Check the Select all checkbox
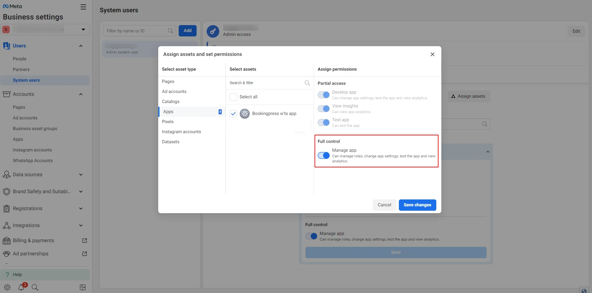Viewport: 592px width, 293px height. point(233,97)
